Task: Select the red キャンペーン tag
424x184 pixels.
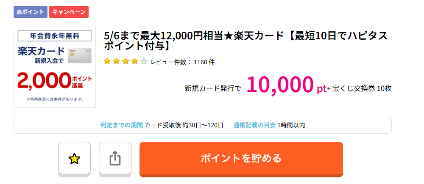Action: [69, 12]
